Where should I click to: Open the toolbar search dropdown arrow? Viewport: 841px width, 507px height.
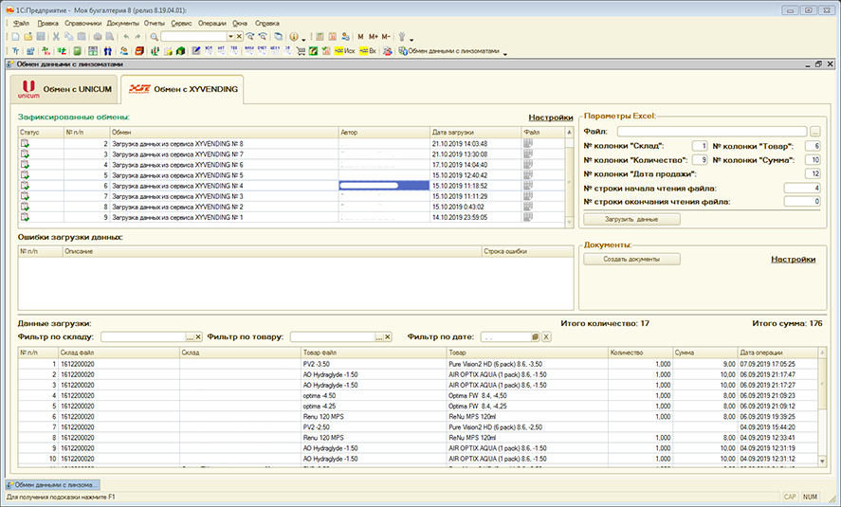[x=232, y=36]
